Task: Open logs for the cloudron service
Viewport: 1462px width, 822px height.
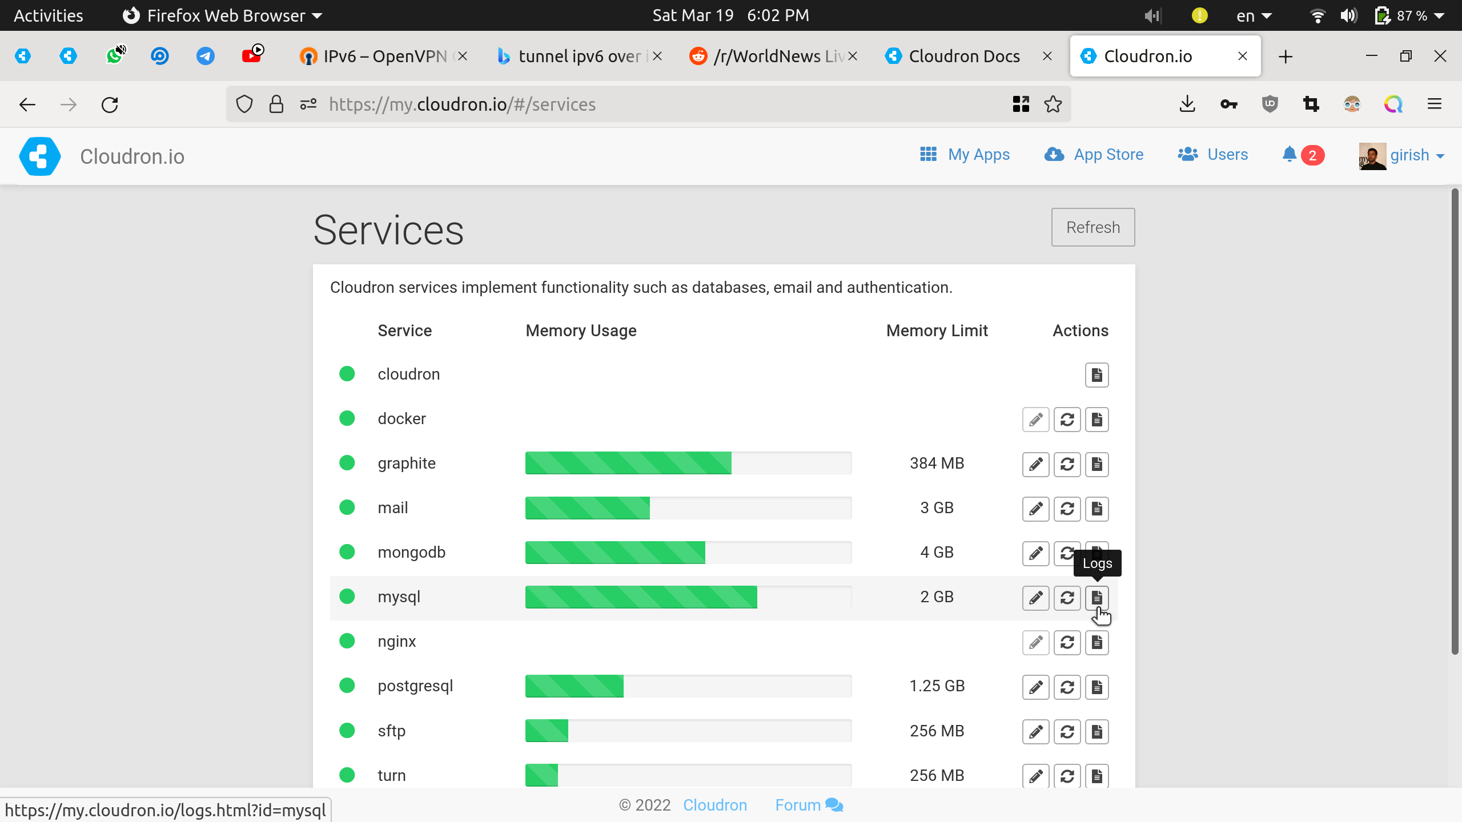Action: click(x=1096, y=375)
